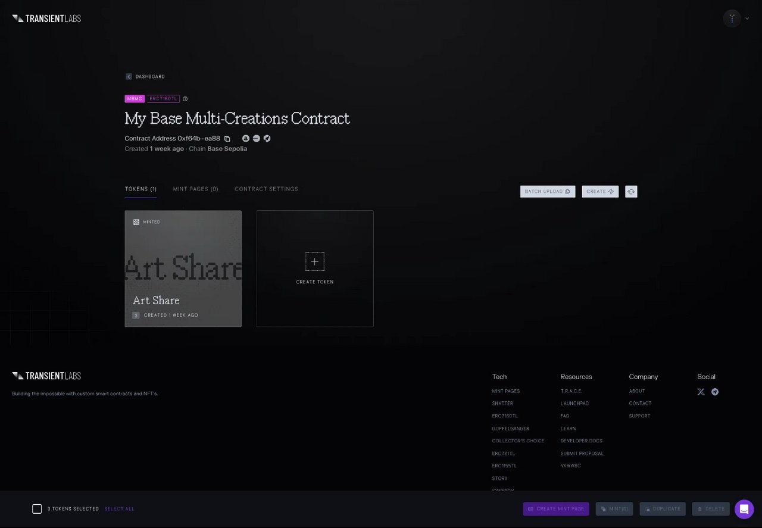Click the Create button with lightning icon
762x528 pixels.
tap(600, 192)
